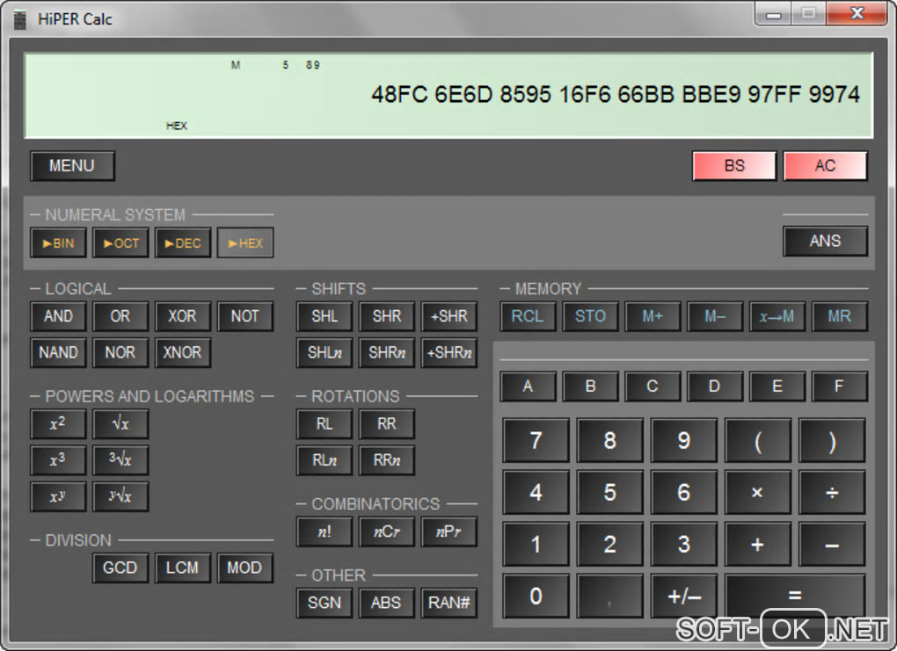Image resolution: width=897 pixels, height=651 pixels.
Task: Click SHLn shift left by n
Action: pyautogui.click(x=325, y=352)
